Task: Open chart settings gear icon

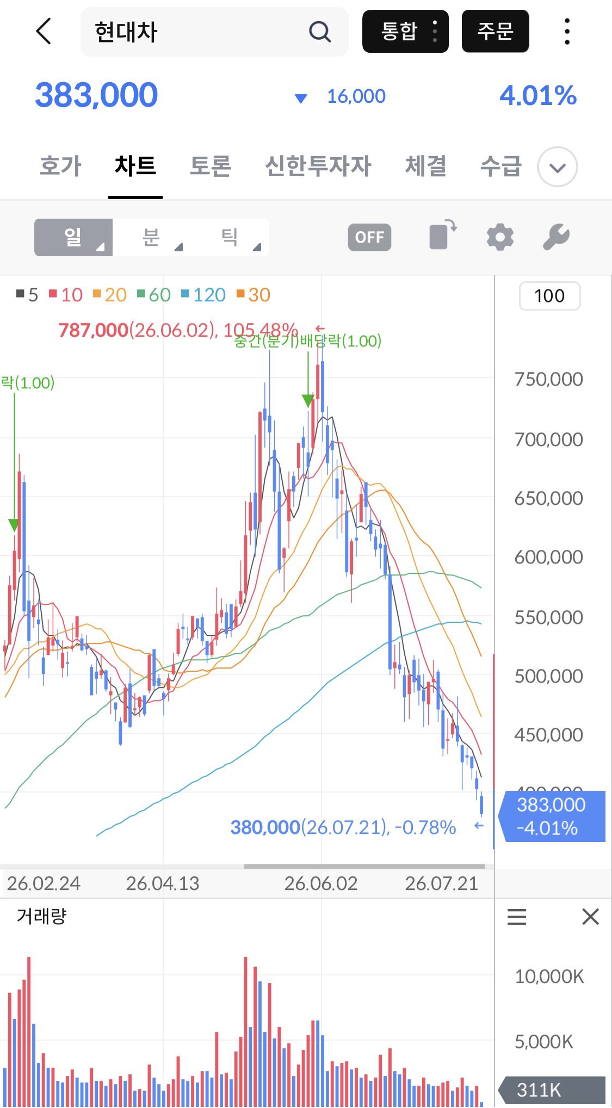Action: (x=500, y=237)
